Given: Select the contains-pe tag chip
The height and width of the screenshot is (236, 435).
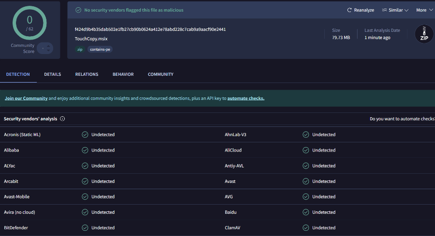Looking at the screenshot, I should click(100, 49).
